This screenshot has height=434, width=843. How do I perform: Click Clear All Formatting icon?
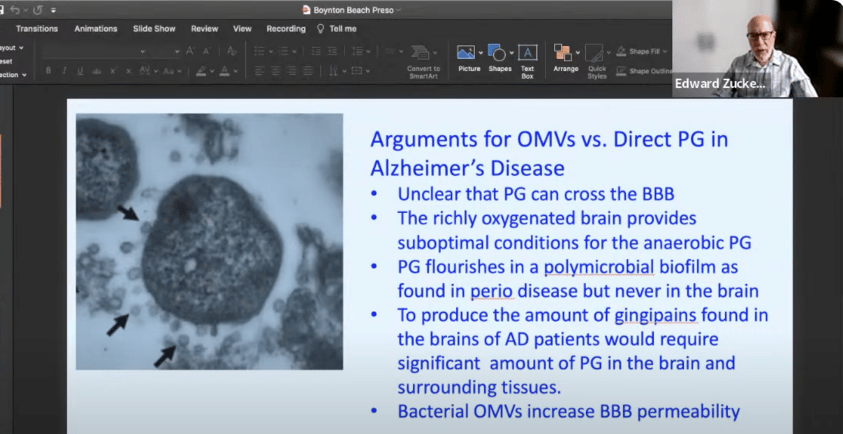(x=231, y=51)
